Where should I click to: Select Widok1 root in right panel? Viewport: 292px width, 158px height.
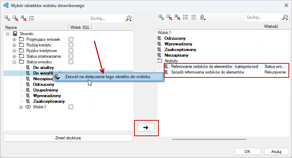point(164,33)
